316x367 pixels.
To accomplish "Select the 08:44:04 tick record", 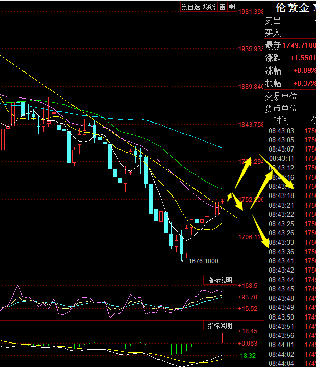I will coord(281,363).
